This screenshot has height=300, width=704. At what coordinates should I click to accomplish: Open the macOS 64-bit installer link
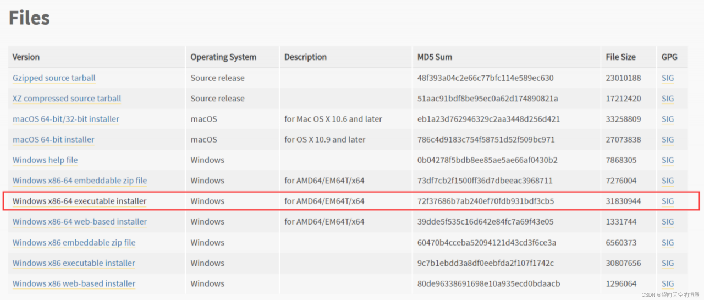53,140
